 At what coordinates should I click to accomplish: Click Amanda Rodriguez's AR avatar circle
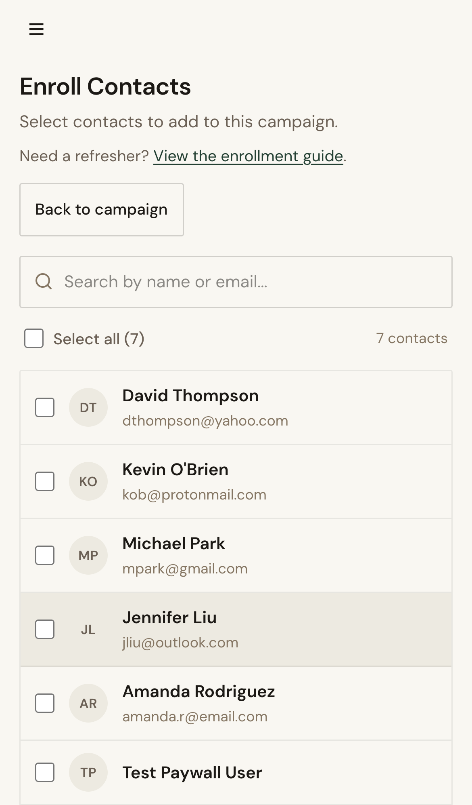[x=88, y=703]
